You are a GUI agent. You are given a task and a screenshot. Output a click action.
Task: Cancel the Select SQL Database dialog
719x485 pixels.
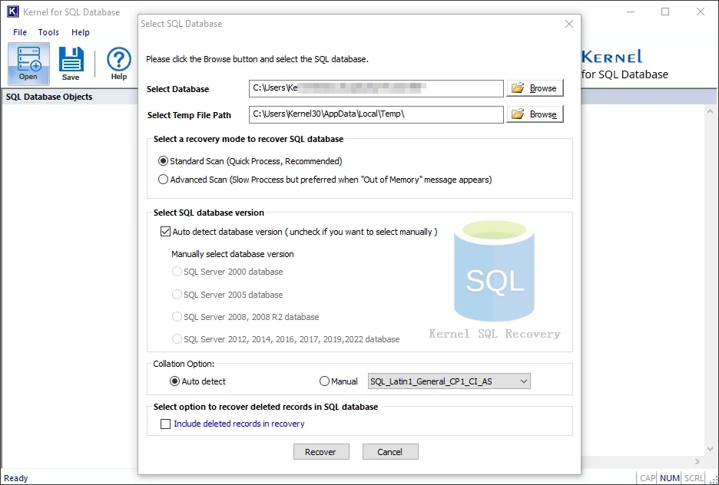pyautogui.click(x=390, y=451)
